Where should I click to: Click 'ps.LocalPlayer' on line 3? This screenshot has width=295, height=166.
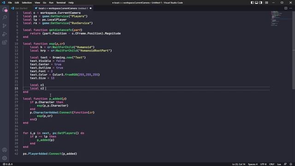pos(54,20)
